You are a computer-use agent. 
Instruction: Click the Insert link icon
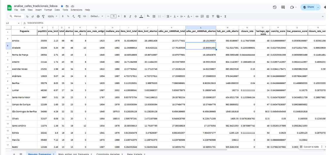click(197, 16)
